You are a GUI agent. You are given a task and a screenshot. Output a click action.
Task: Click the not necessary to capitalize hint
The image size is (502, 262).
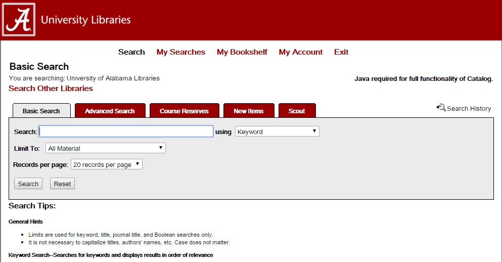click(129, 242)
